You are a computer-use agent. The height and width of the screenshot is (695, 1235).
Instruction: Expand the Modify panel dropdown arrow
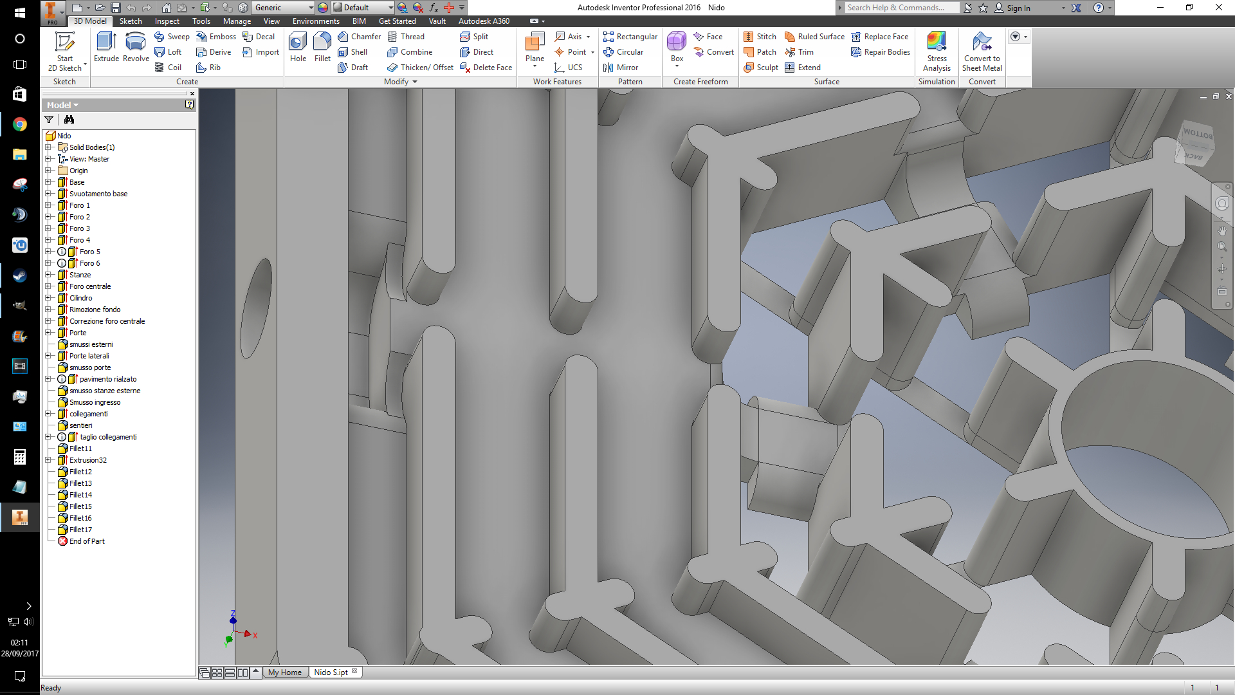coord(415,82)
